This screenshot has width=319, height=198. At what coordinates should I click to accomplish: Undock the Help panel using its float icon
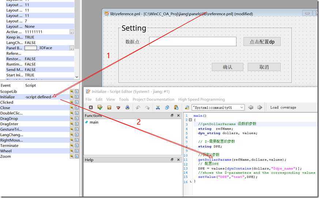(x=172, y=160)
